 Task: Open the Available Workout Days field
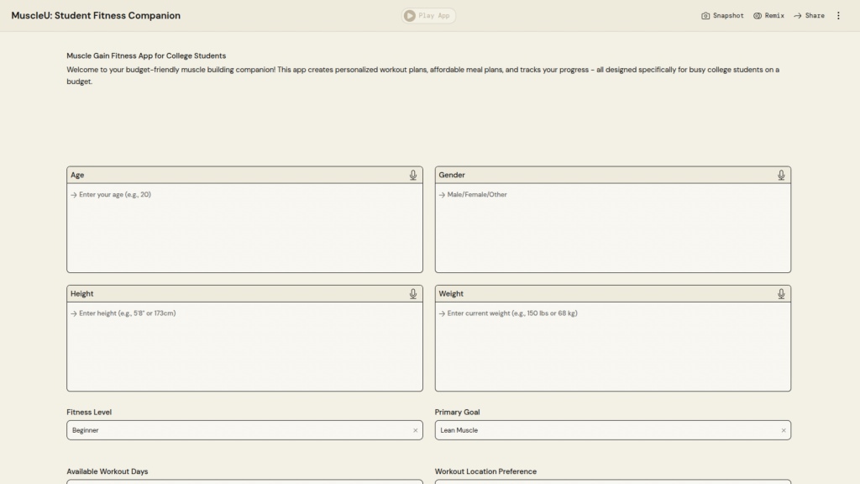click(244, 481)
